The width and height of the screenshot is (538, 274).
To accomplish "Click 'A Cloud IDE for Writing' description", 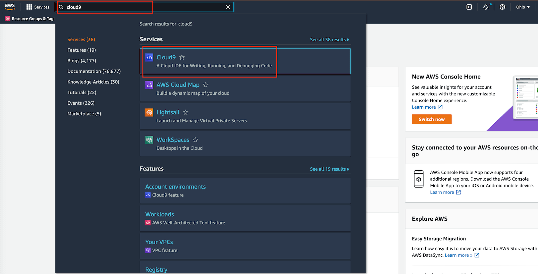I will point(214,66).
